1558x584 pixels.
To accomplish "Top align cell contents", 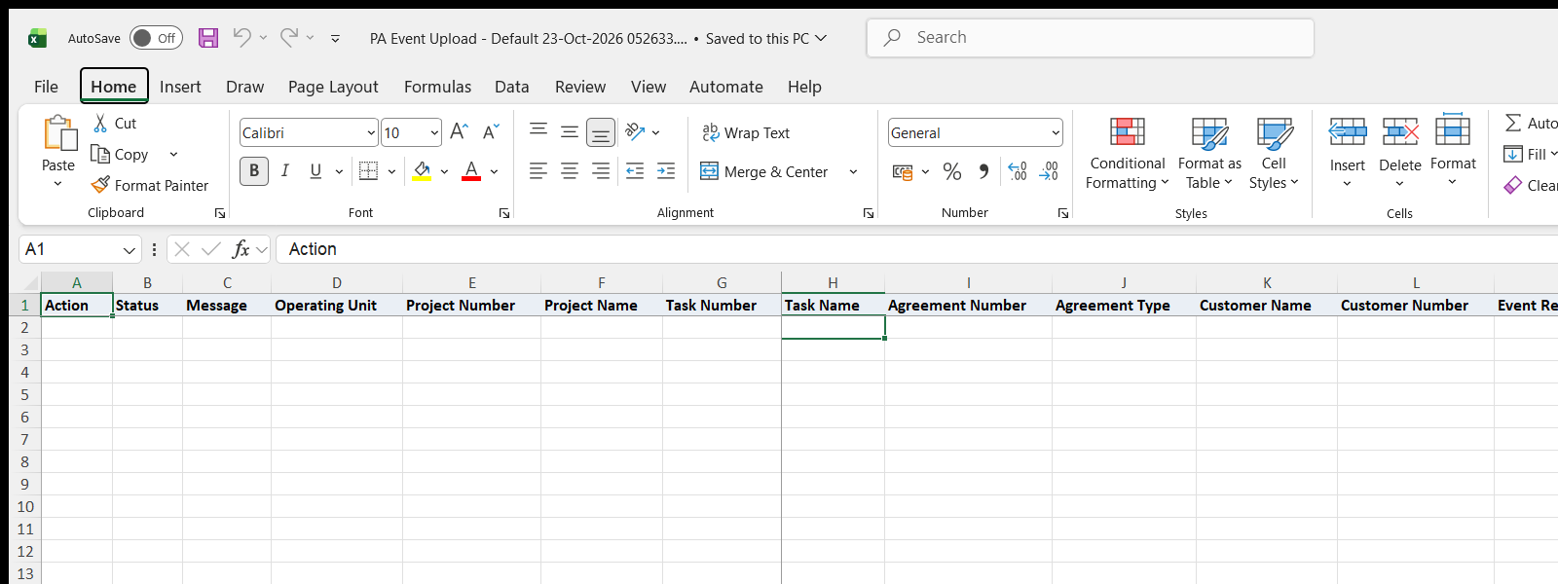I will coord(538,131).
